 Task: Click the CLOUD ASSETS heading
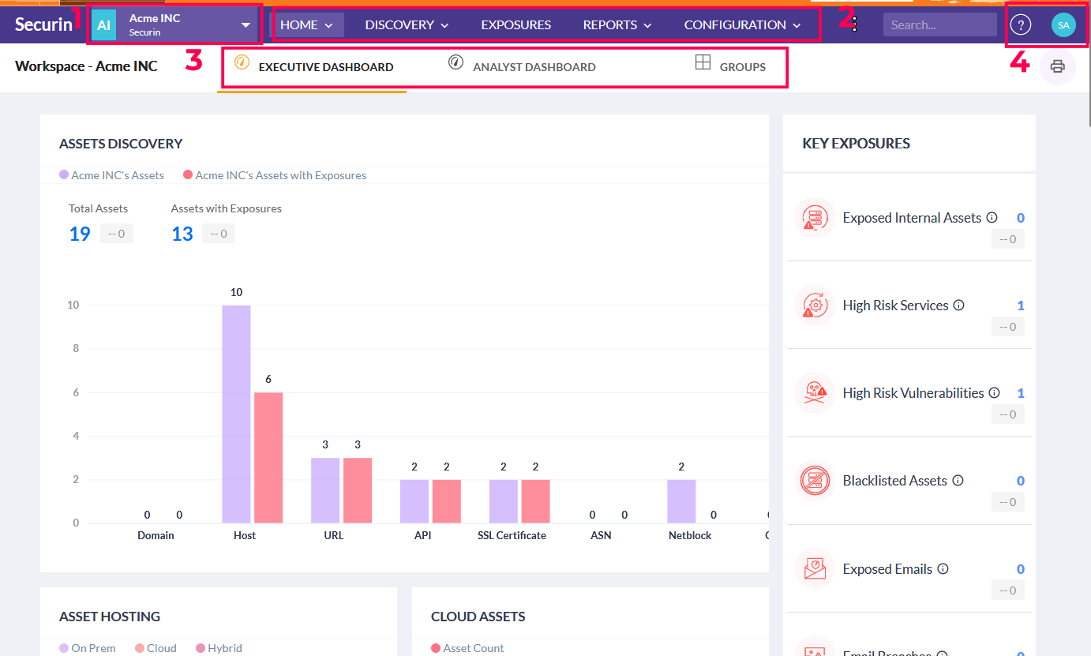(x=478, y=617)
